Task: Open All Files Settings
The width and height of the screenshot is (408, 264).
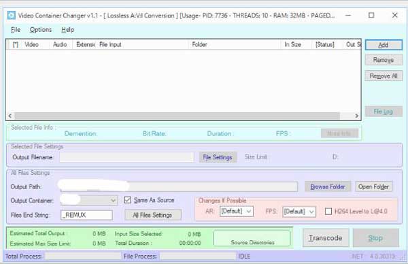Action: click(153, 215)
